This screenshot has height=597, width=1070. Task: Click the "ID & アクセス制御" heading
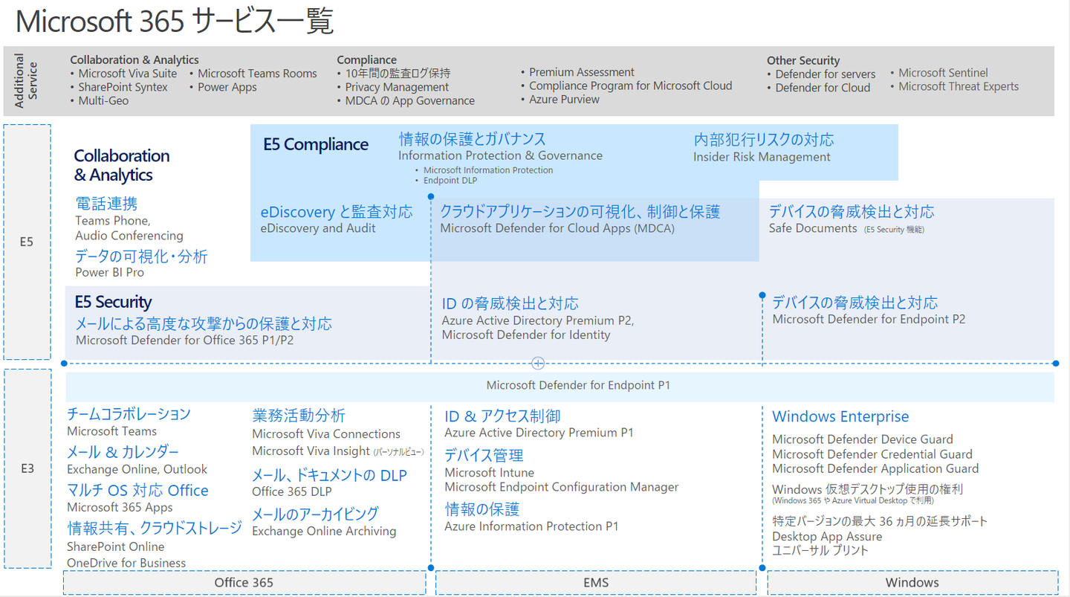(502, 416)
